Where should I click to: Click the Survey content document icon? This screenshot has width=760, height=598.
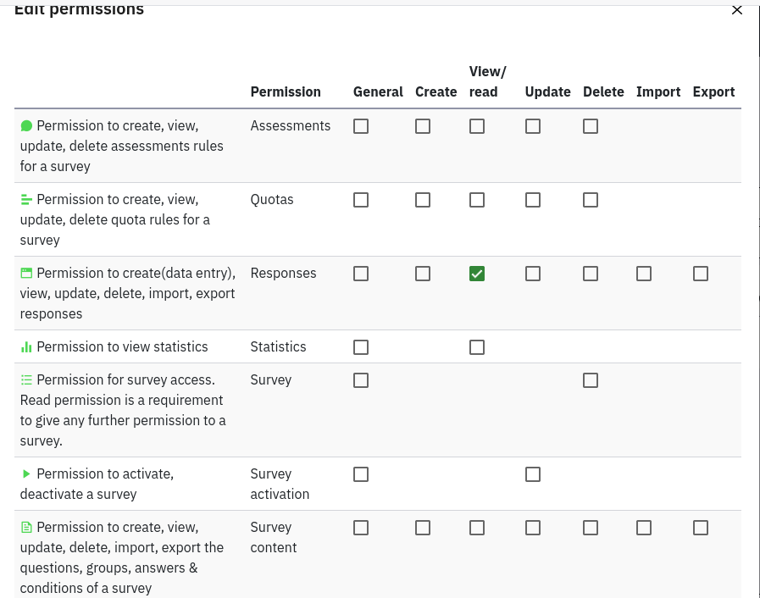(26, 528)
